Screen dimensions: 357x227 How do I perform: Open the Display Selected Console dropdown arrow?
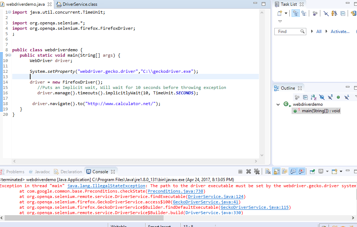click(x=327, y=172)
